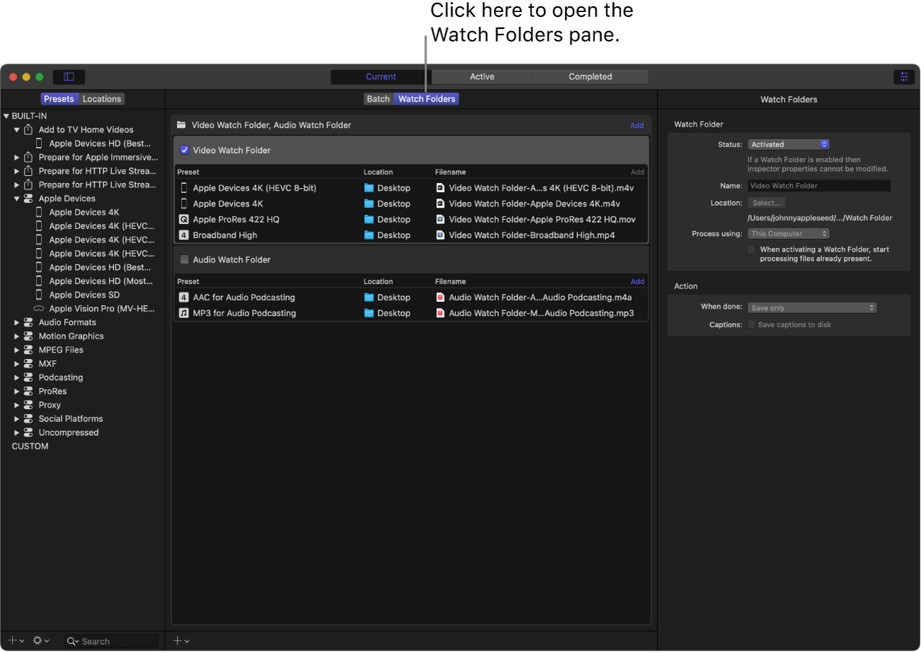The image size is (921, 653).
Task: Open the Watch Folders view button
Action: pos(427,99)
